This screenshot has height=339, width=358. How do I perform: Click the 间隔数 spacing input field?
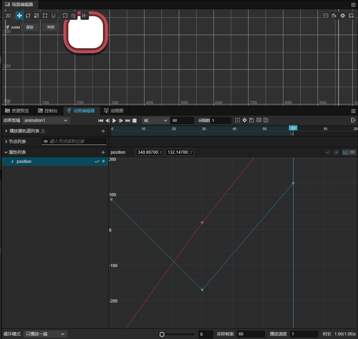(x=221, y=120)
